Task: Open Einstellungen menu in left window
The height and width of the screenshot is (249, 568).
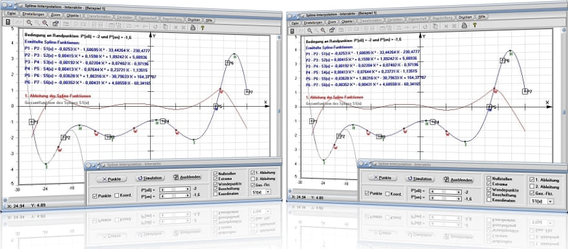Action: click(x=34, y=14)
